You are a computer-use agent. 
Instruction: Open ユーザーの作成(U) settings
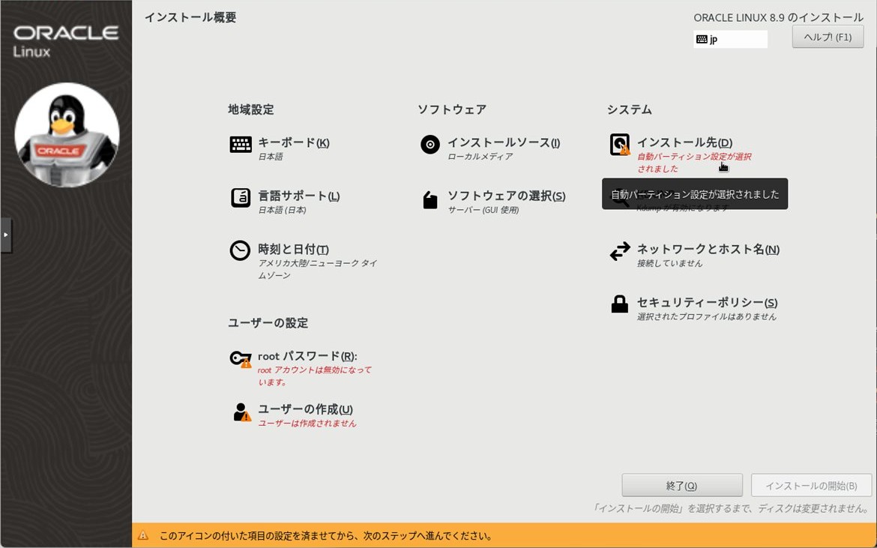pos(305,409)
